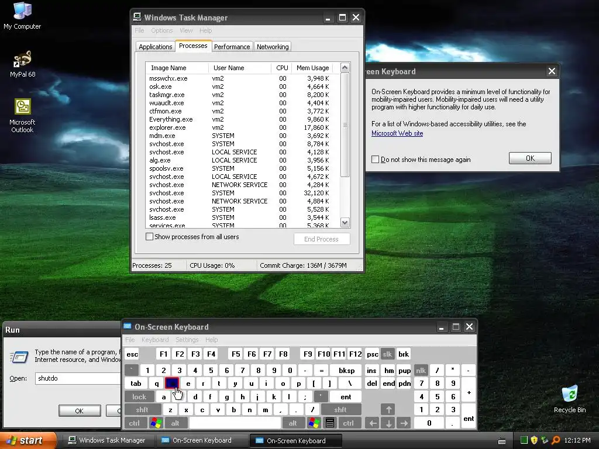Screen dimensions: 599x449
Task: Click On-Screen Keyboard title bar icon
Action: click(128, 326)
